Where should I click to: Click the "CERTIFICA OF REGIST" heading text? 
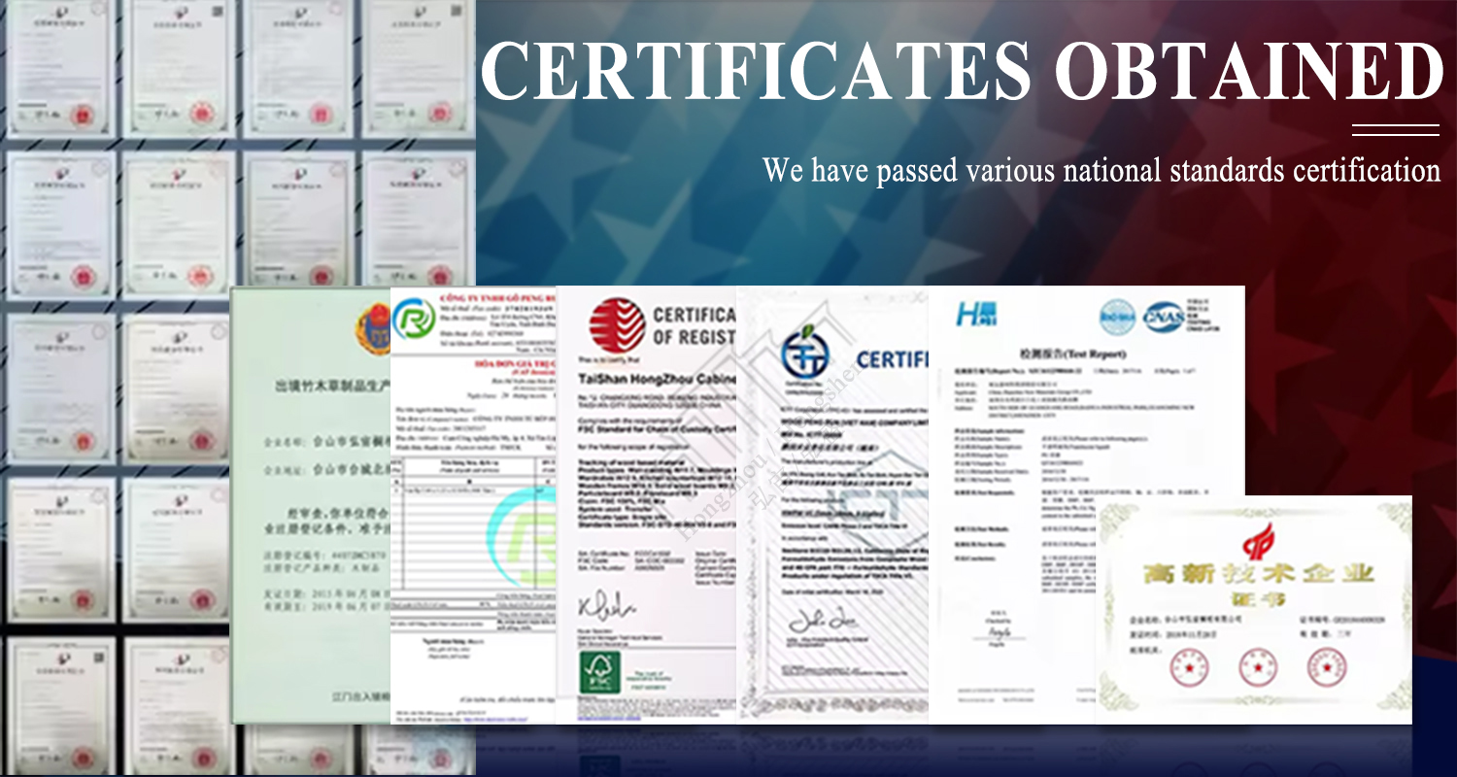coord(694,325)
